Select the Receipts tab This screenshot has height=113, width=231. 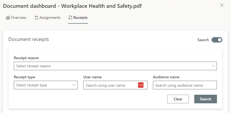click(78, 18)
